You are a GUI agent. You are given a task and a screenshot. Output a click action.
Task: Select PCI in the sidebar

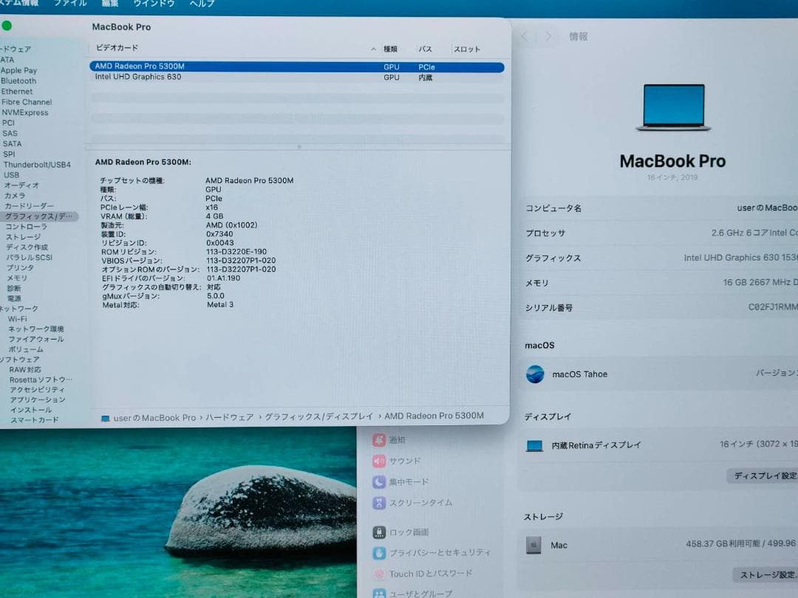tap(8, 123)
